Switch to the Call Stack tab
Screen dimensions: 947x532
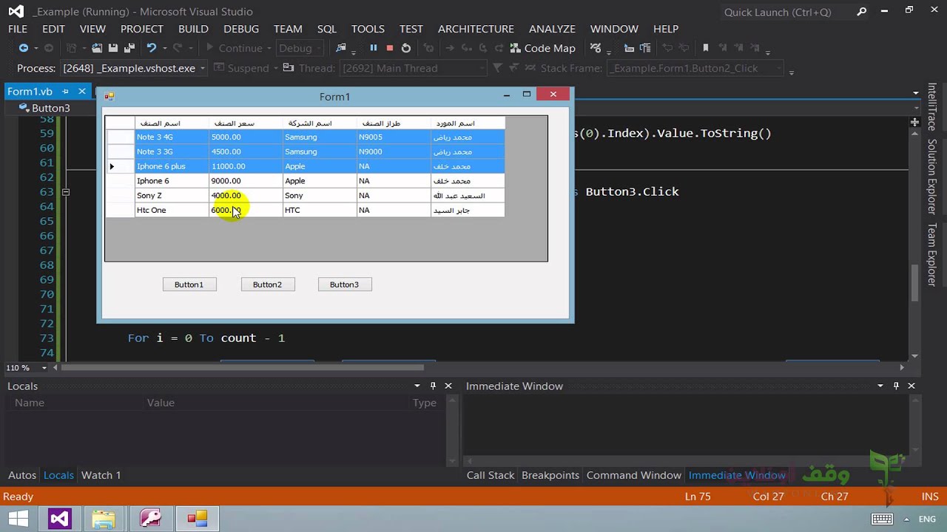coord(491,475)
